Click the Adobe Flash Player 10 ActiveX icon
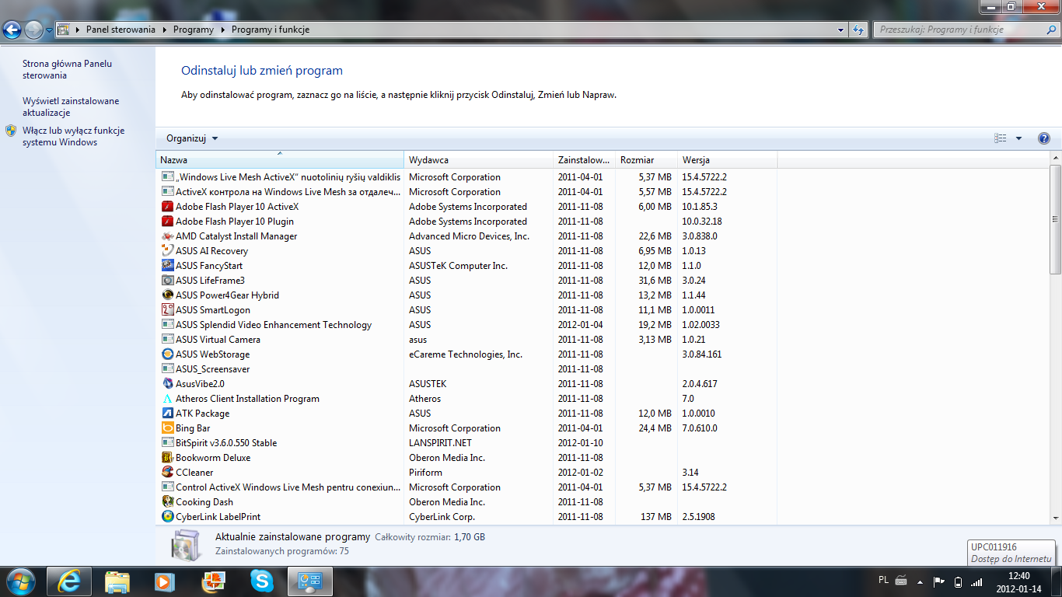The height and width of the screenshot is (597, 1062). 167,207
